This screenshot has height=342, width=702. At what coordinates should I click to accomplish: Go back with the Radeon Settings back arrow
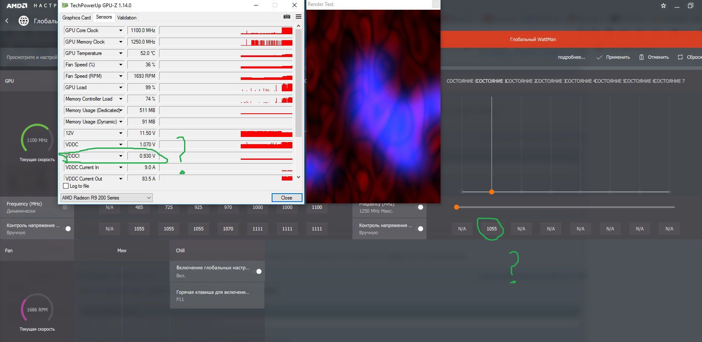7,21
